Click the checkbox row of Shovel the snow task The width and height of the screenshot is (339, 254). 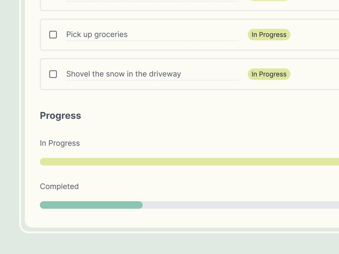(x=53, y=74)
